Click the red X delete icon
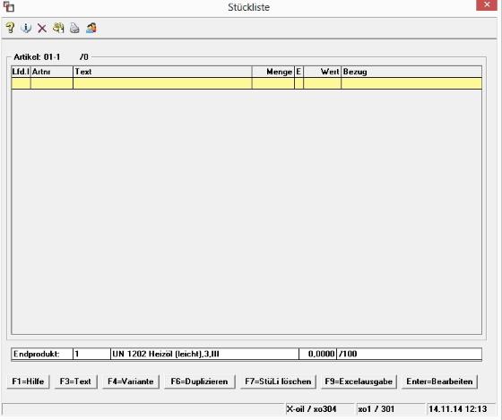The width and height of the screenshot is (502, 420). pos(42,28)
